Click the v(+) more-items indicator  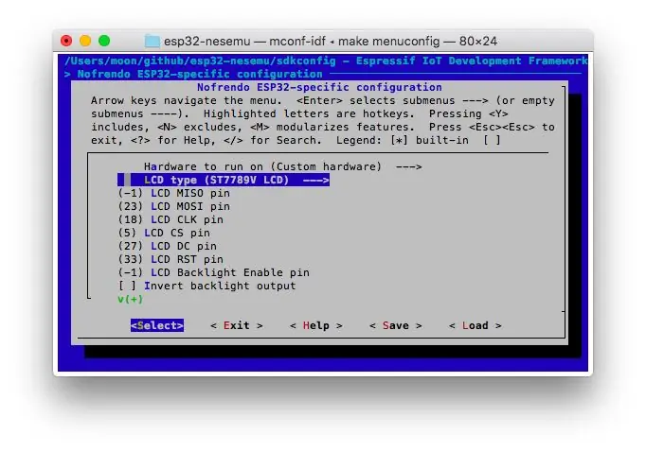[130, 299]
